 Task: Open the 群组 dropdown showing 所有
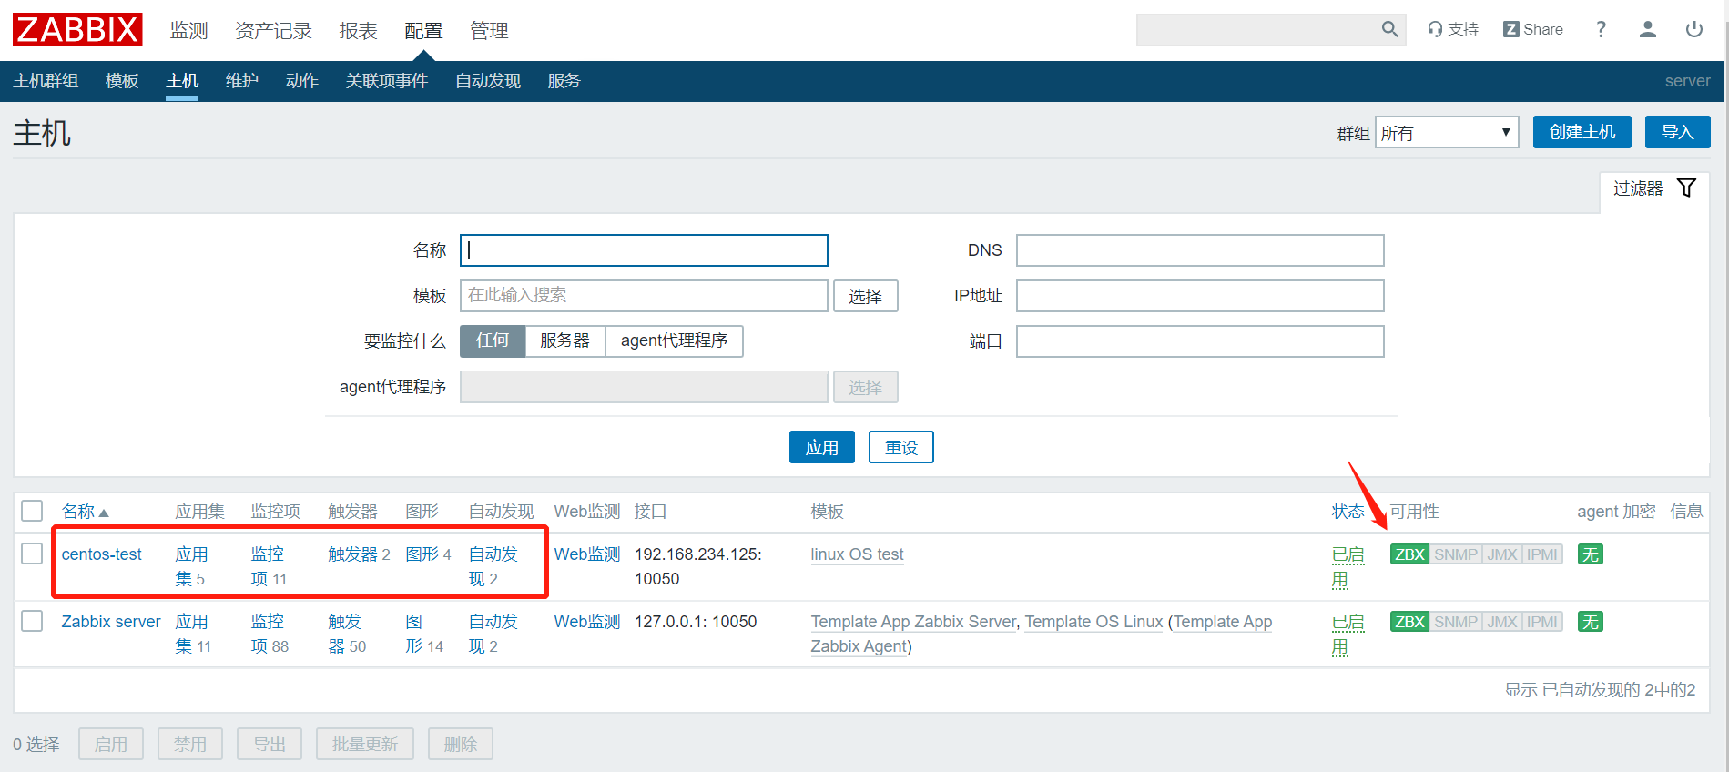(x=1447, y=133)
